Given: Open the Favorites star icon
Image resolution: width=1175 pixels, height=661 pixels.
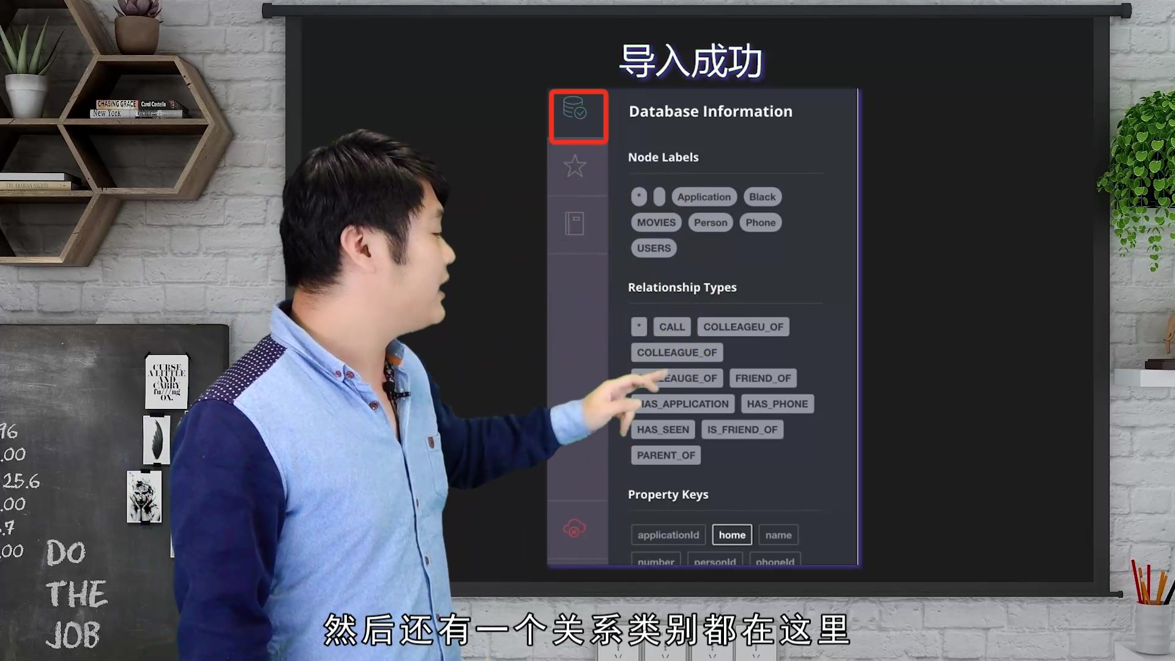Looking at the screenshot, I should (x=575, y=166).
